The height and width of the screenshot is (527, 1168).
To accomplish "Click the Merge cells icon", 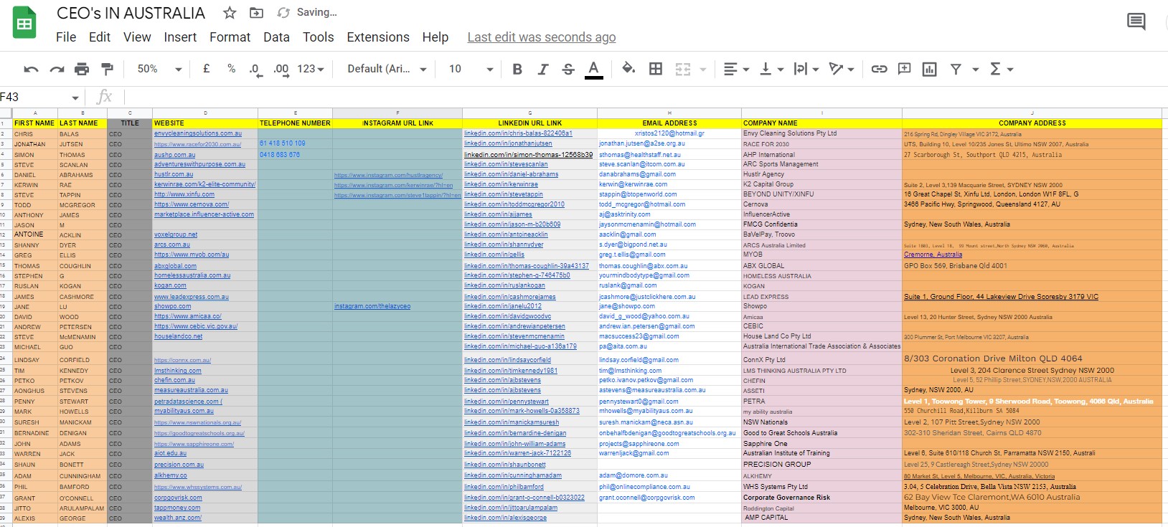I will (683, 69).
